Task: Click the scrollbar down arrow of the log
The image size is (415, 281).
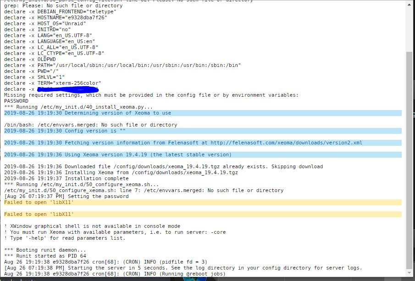Action: (x=409, y=273)
